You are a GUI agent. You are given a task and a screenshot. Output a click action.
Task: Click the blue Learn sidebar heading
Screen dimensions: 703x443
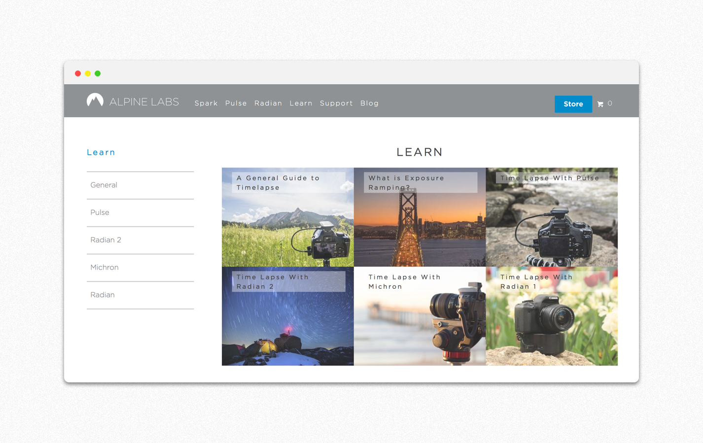(101, 152)
